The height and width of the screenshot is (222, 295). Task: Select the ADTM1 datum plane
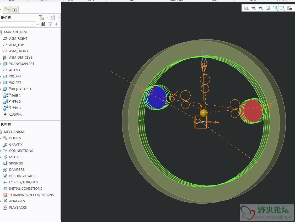click(x=15, y=70)
